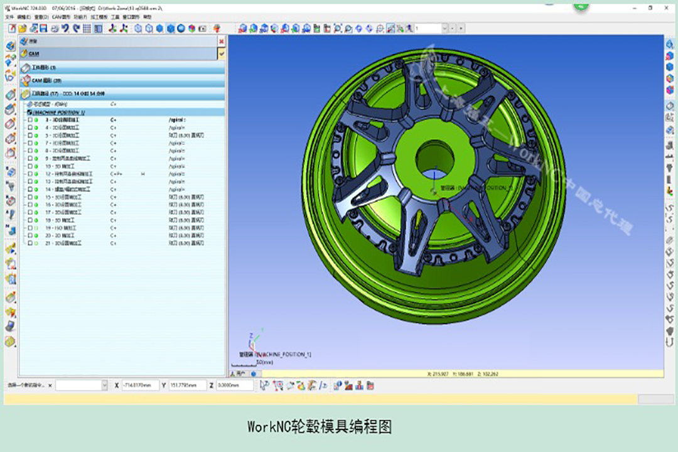Tick the checkbox for operation 21
The width and height of the screenshot is (678, 452).
[30, 243]
